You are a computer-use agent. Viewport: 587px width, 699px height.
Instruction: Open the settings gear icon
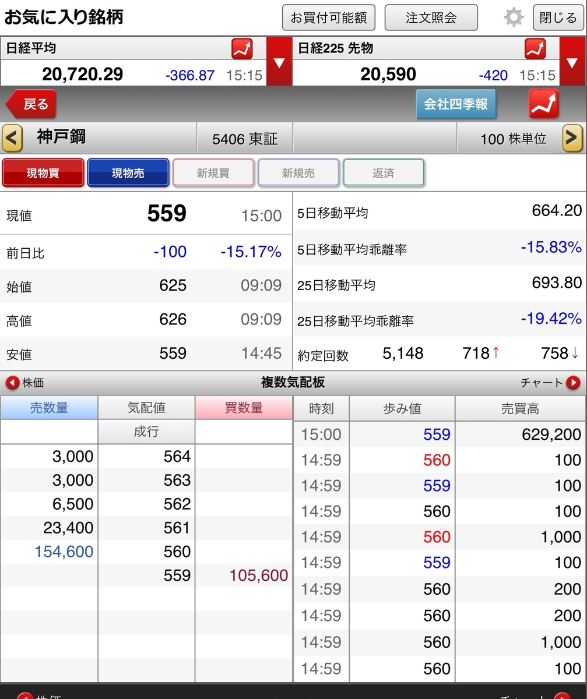(514, 17)
